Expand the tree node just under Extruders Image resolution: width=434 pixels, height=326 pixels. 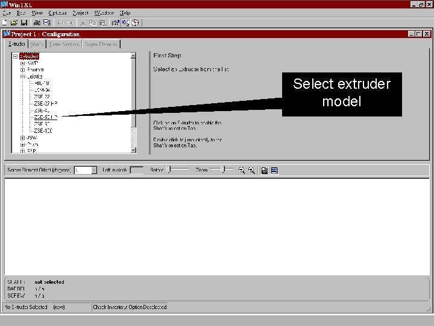coord(23,63)
